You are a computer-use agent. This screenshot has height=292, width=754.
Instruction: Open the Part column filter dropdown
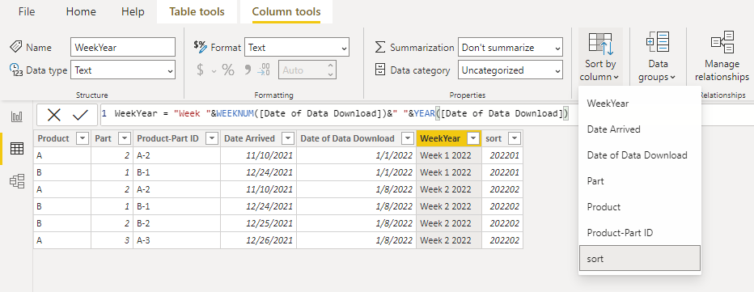[125, 138]
